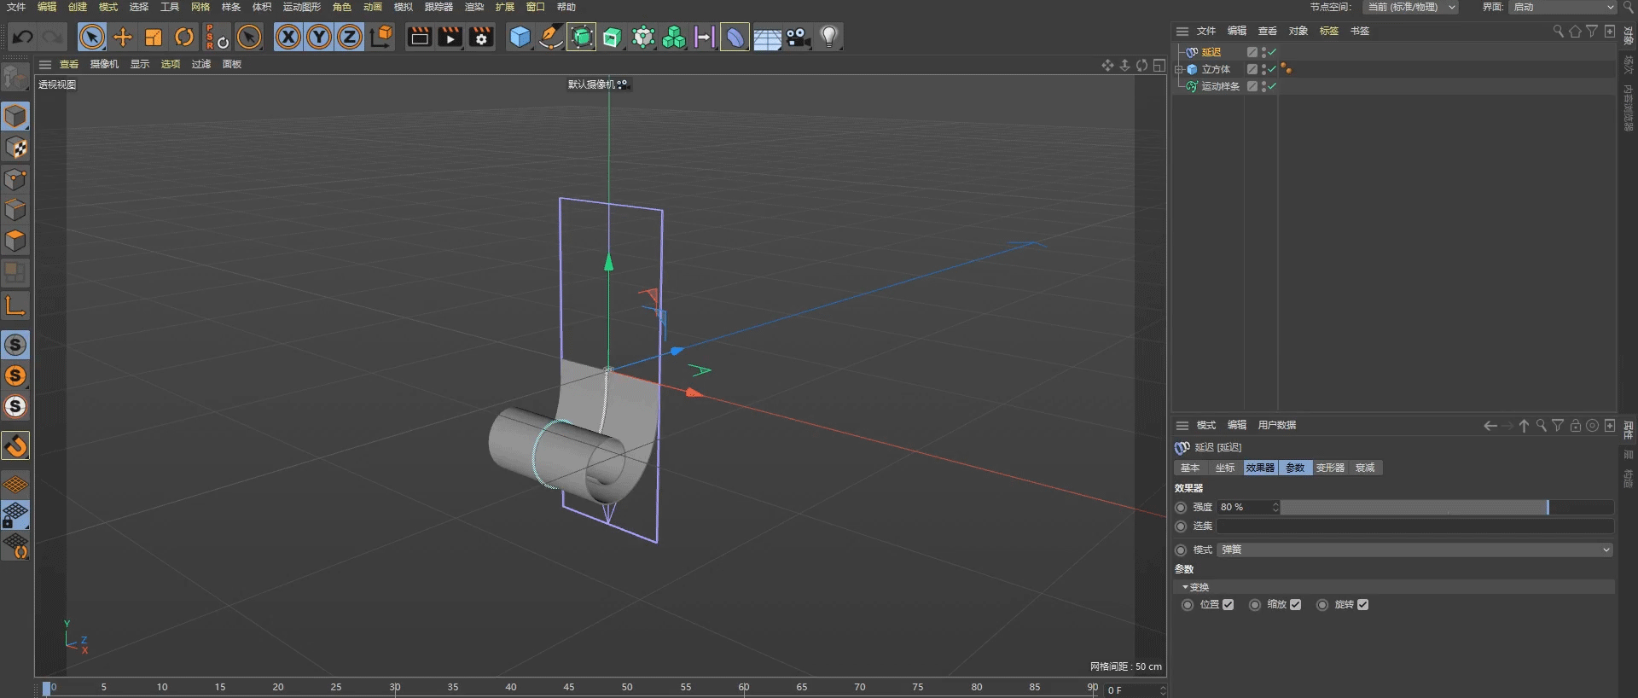Toggle the X axis lock

[x=288, y=37]
